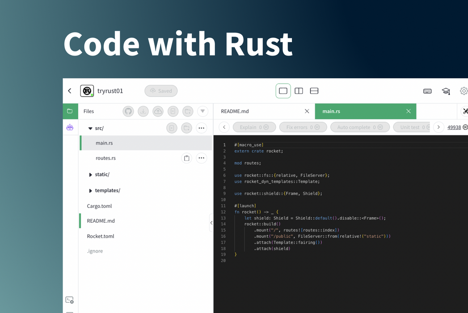This screenshot has height=313, width=468.
Task: Open the GitHub integration icon
Action: pyautogui.click(x=128, y=111)
